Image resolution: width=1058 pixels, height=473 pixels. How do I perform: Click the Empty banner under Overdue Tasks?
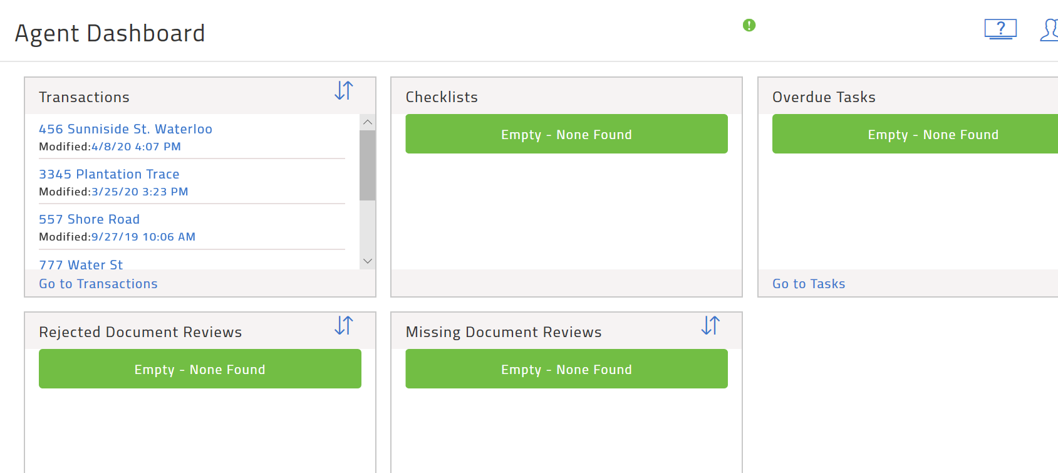tap(933, 134)
